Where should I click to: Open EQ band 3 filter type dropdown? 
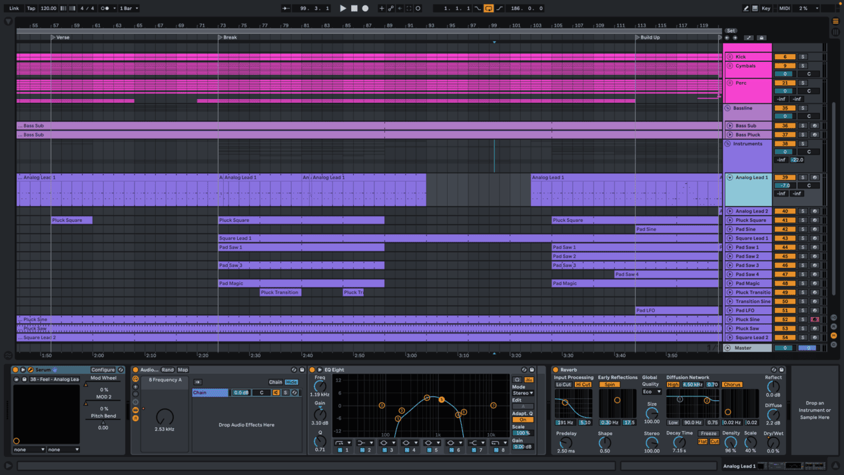(x=388, y=442)
